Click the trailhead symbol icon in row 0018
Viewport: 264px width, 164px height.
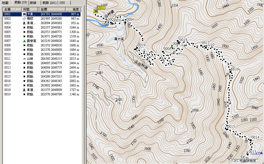pyautogui.click(x=24, y=90)
